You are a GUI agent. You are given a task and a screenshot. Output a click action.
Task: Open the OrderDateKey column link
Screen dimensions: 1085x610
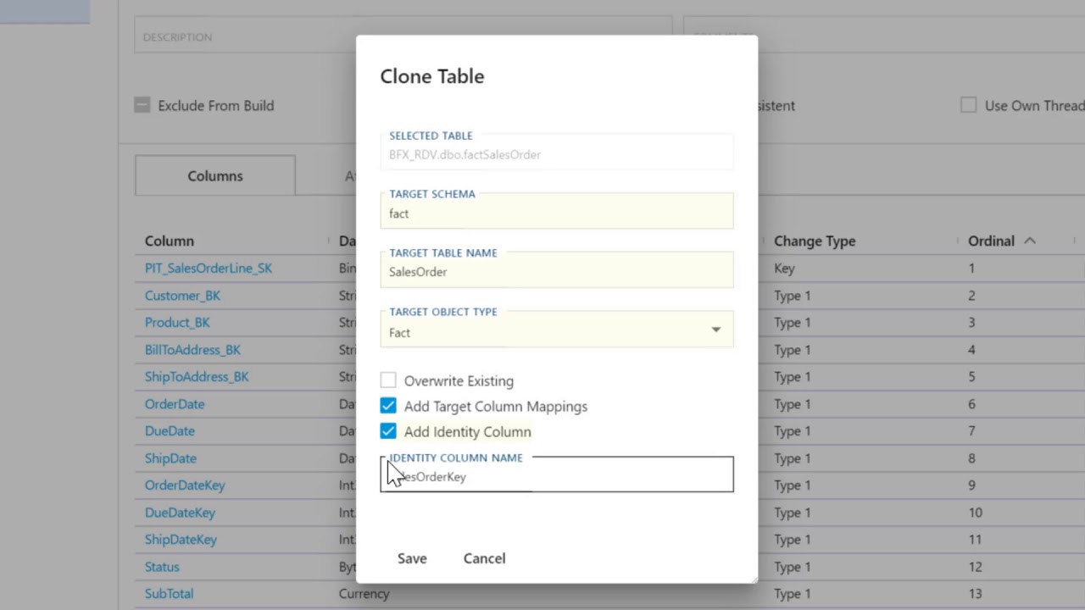click(x=185, y=485)
